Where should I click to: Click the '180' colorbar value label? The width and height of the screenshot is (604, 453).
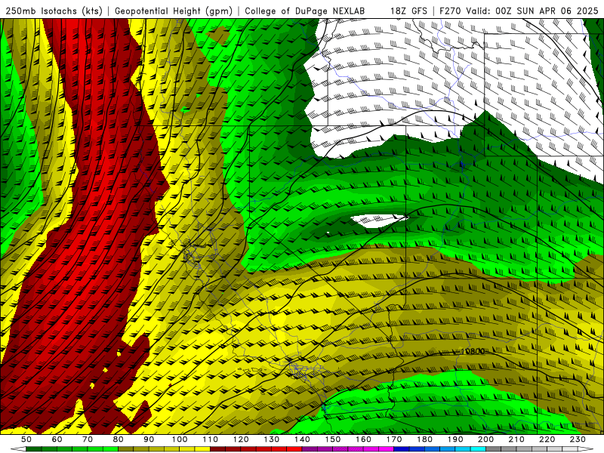[424, 439]
